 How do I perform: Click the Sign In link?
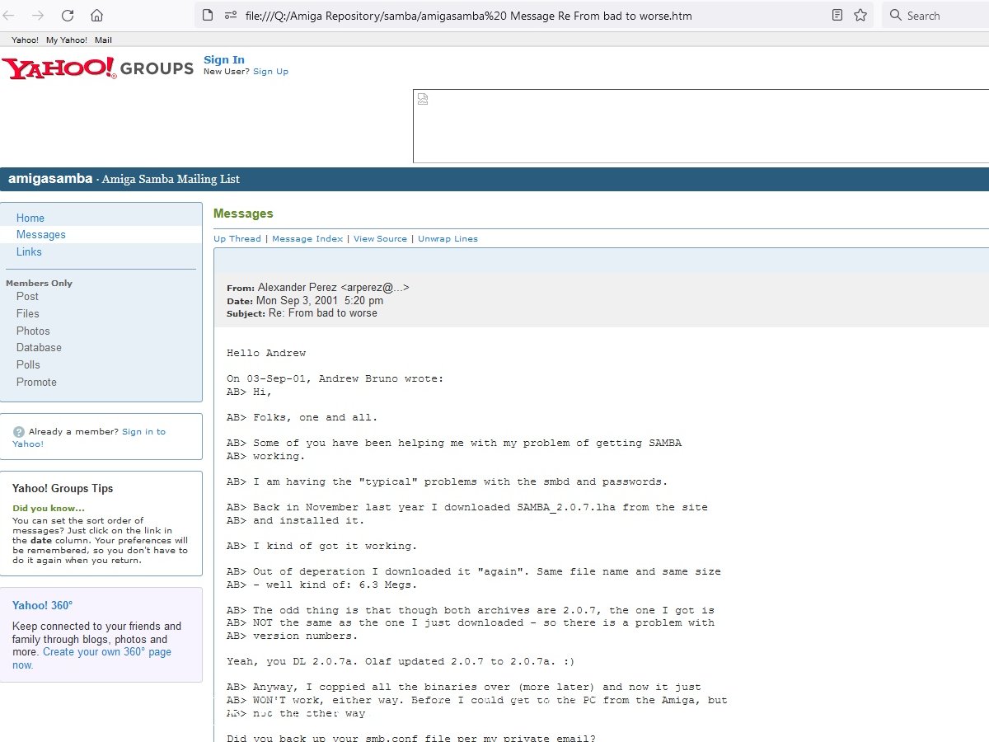(x=224, y=59)
